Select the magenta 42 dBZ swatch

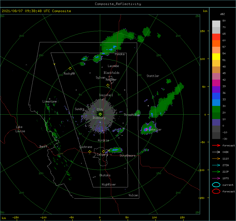point(216,83)
